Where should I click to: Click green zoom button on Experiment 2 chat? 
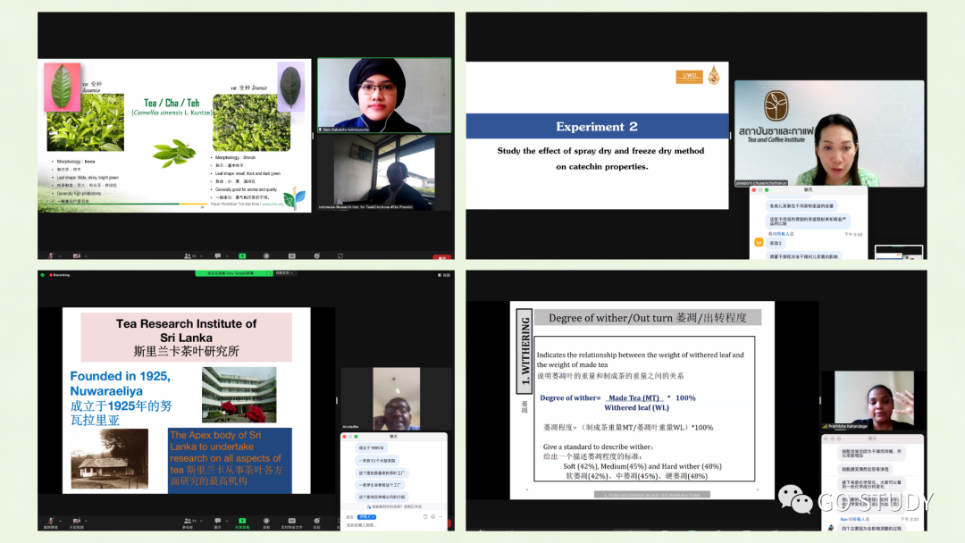tap(767, 190)
